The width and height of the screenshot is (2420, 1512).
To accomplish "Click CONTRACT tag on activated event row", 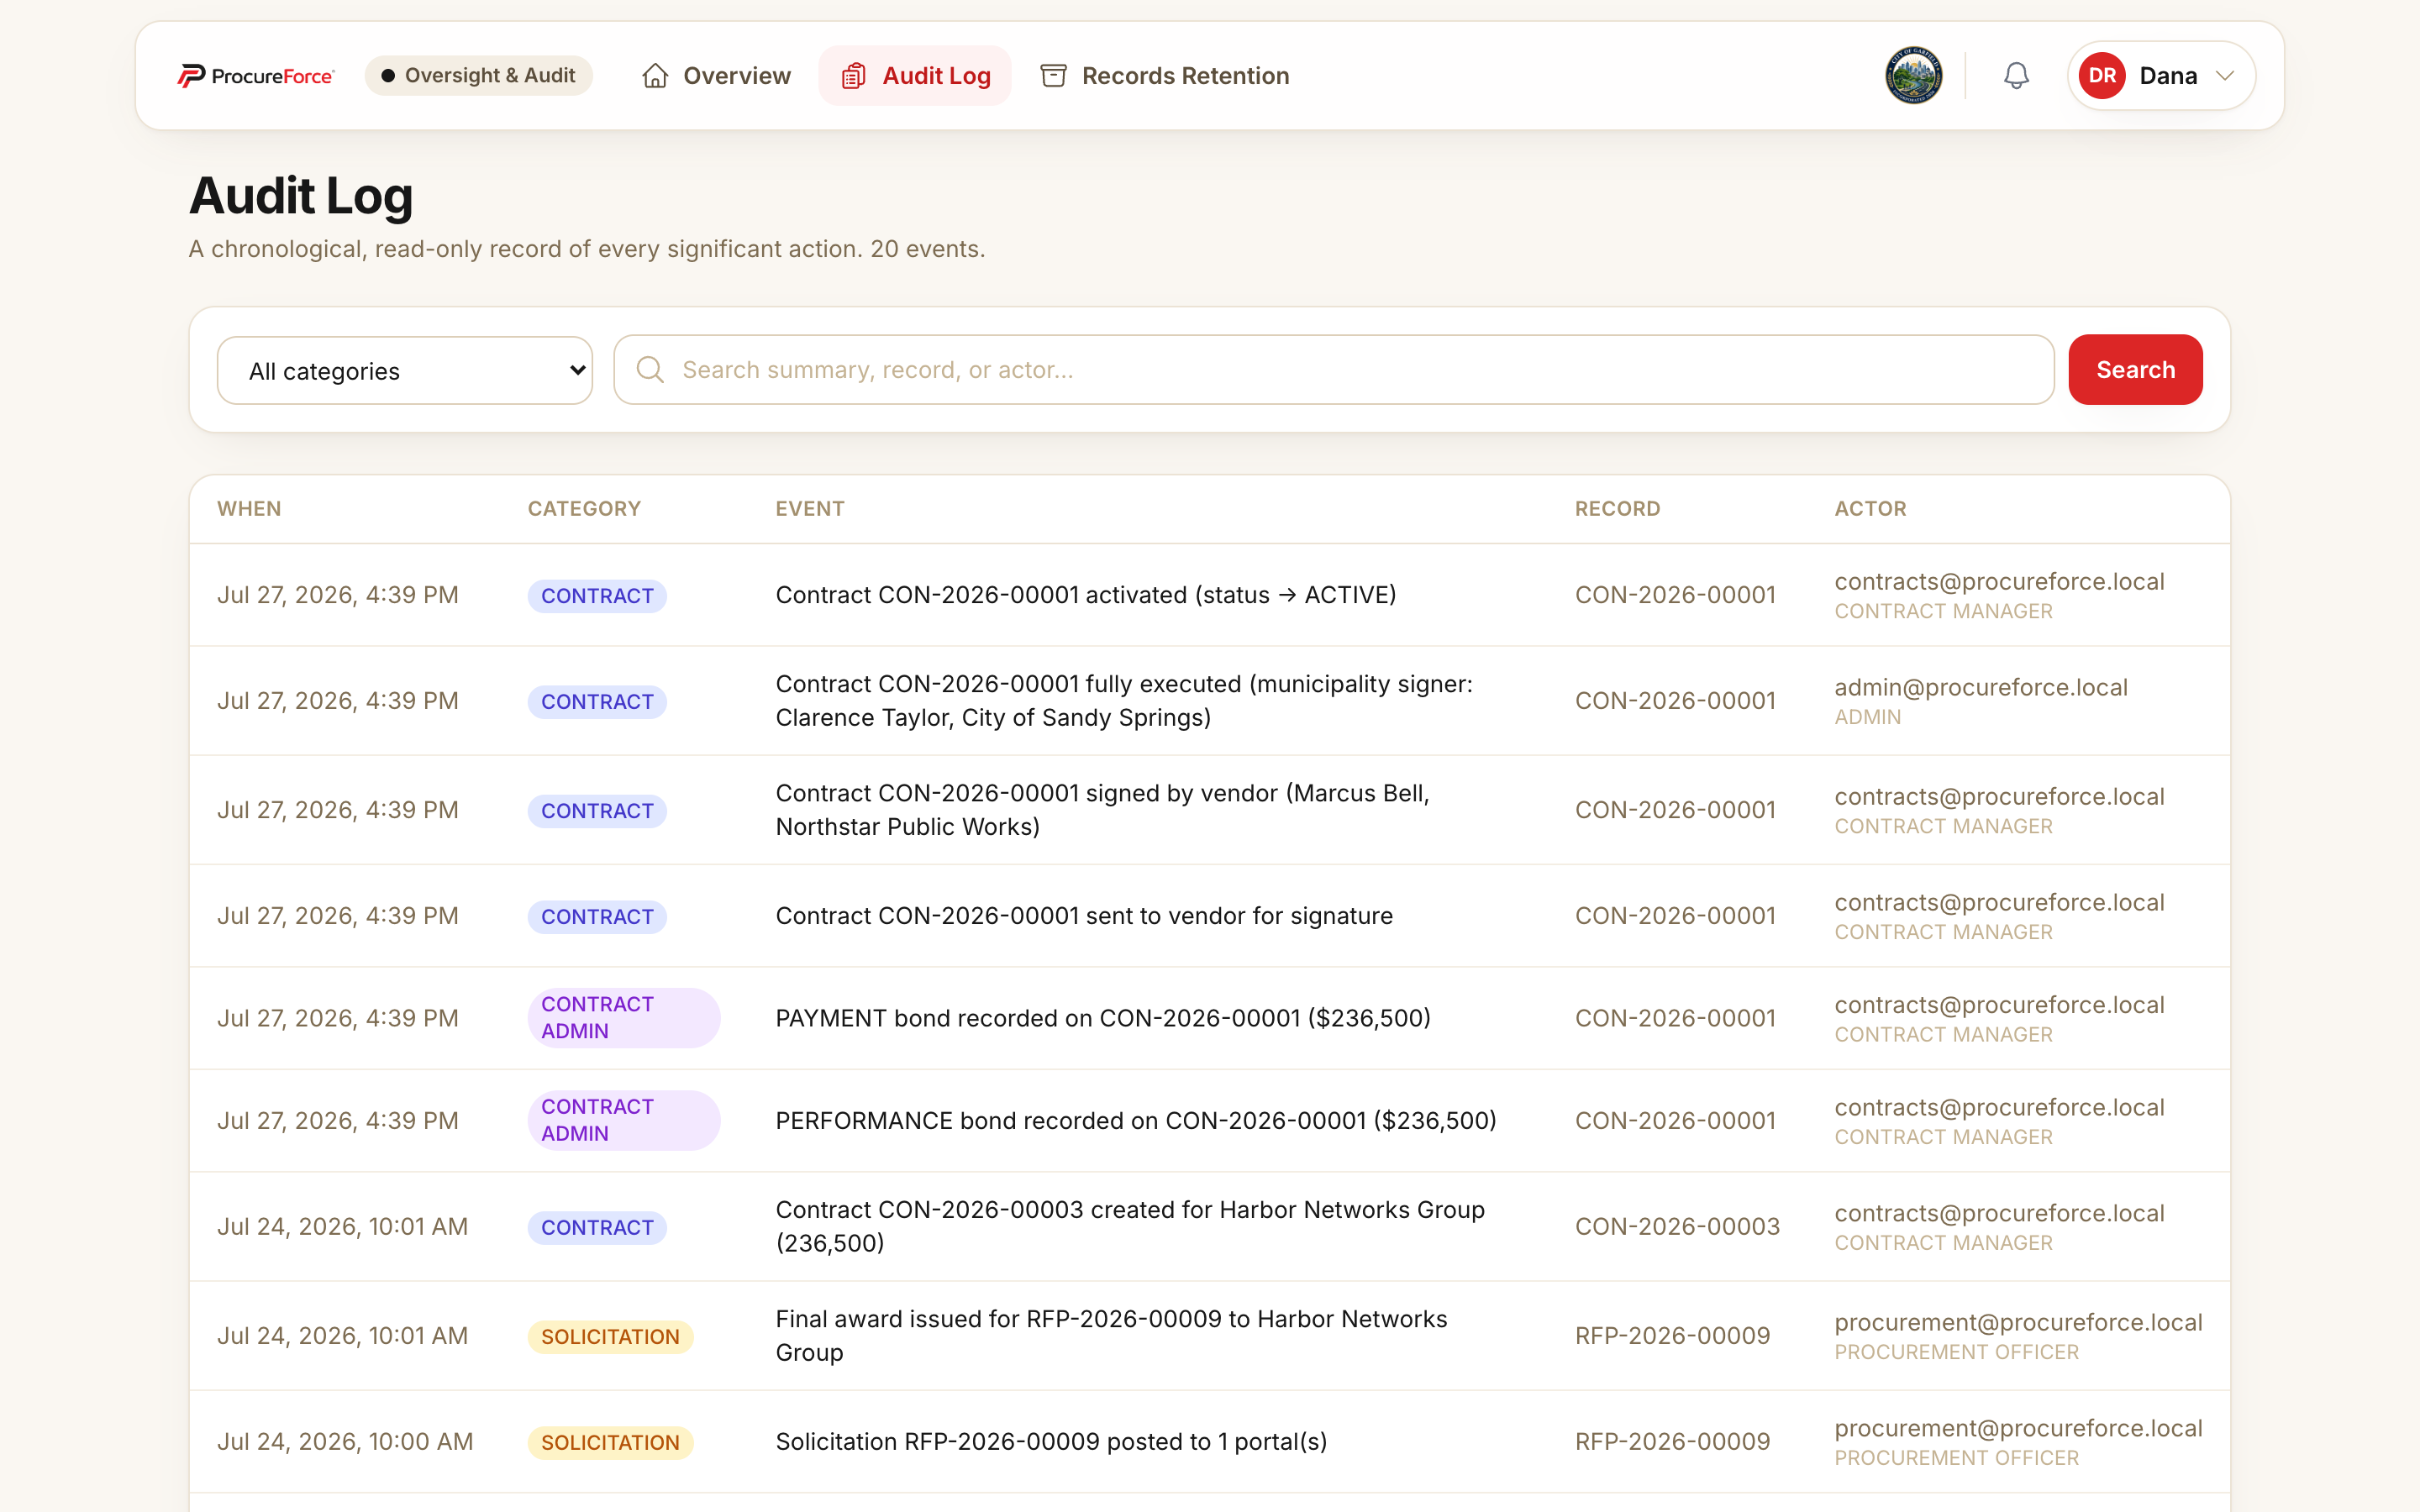I will pyautogui.click(x=597, y=596).
